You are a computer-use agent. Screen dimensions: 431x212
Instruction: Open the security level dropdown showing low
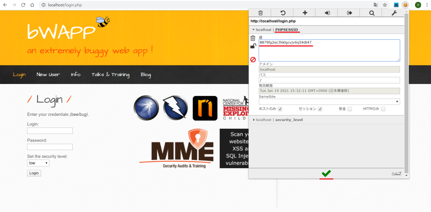pos(38,163)
